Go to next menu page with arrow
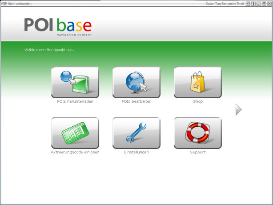 point(238,109)
